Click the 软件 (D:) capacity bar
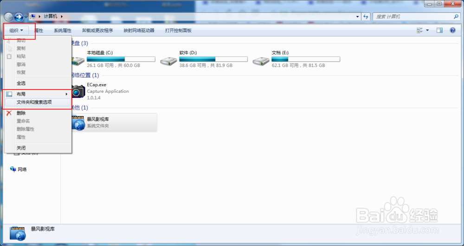 213,59
